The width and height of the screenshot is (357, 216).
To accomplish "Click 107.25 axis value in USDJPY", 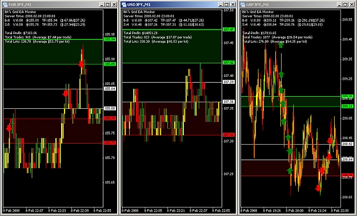I will (228, 174).
